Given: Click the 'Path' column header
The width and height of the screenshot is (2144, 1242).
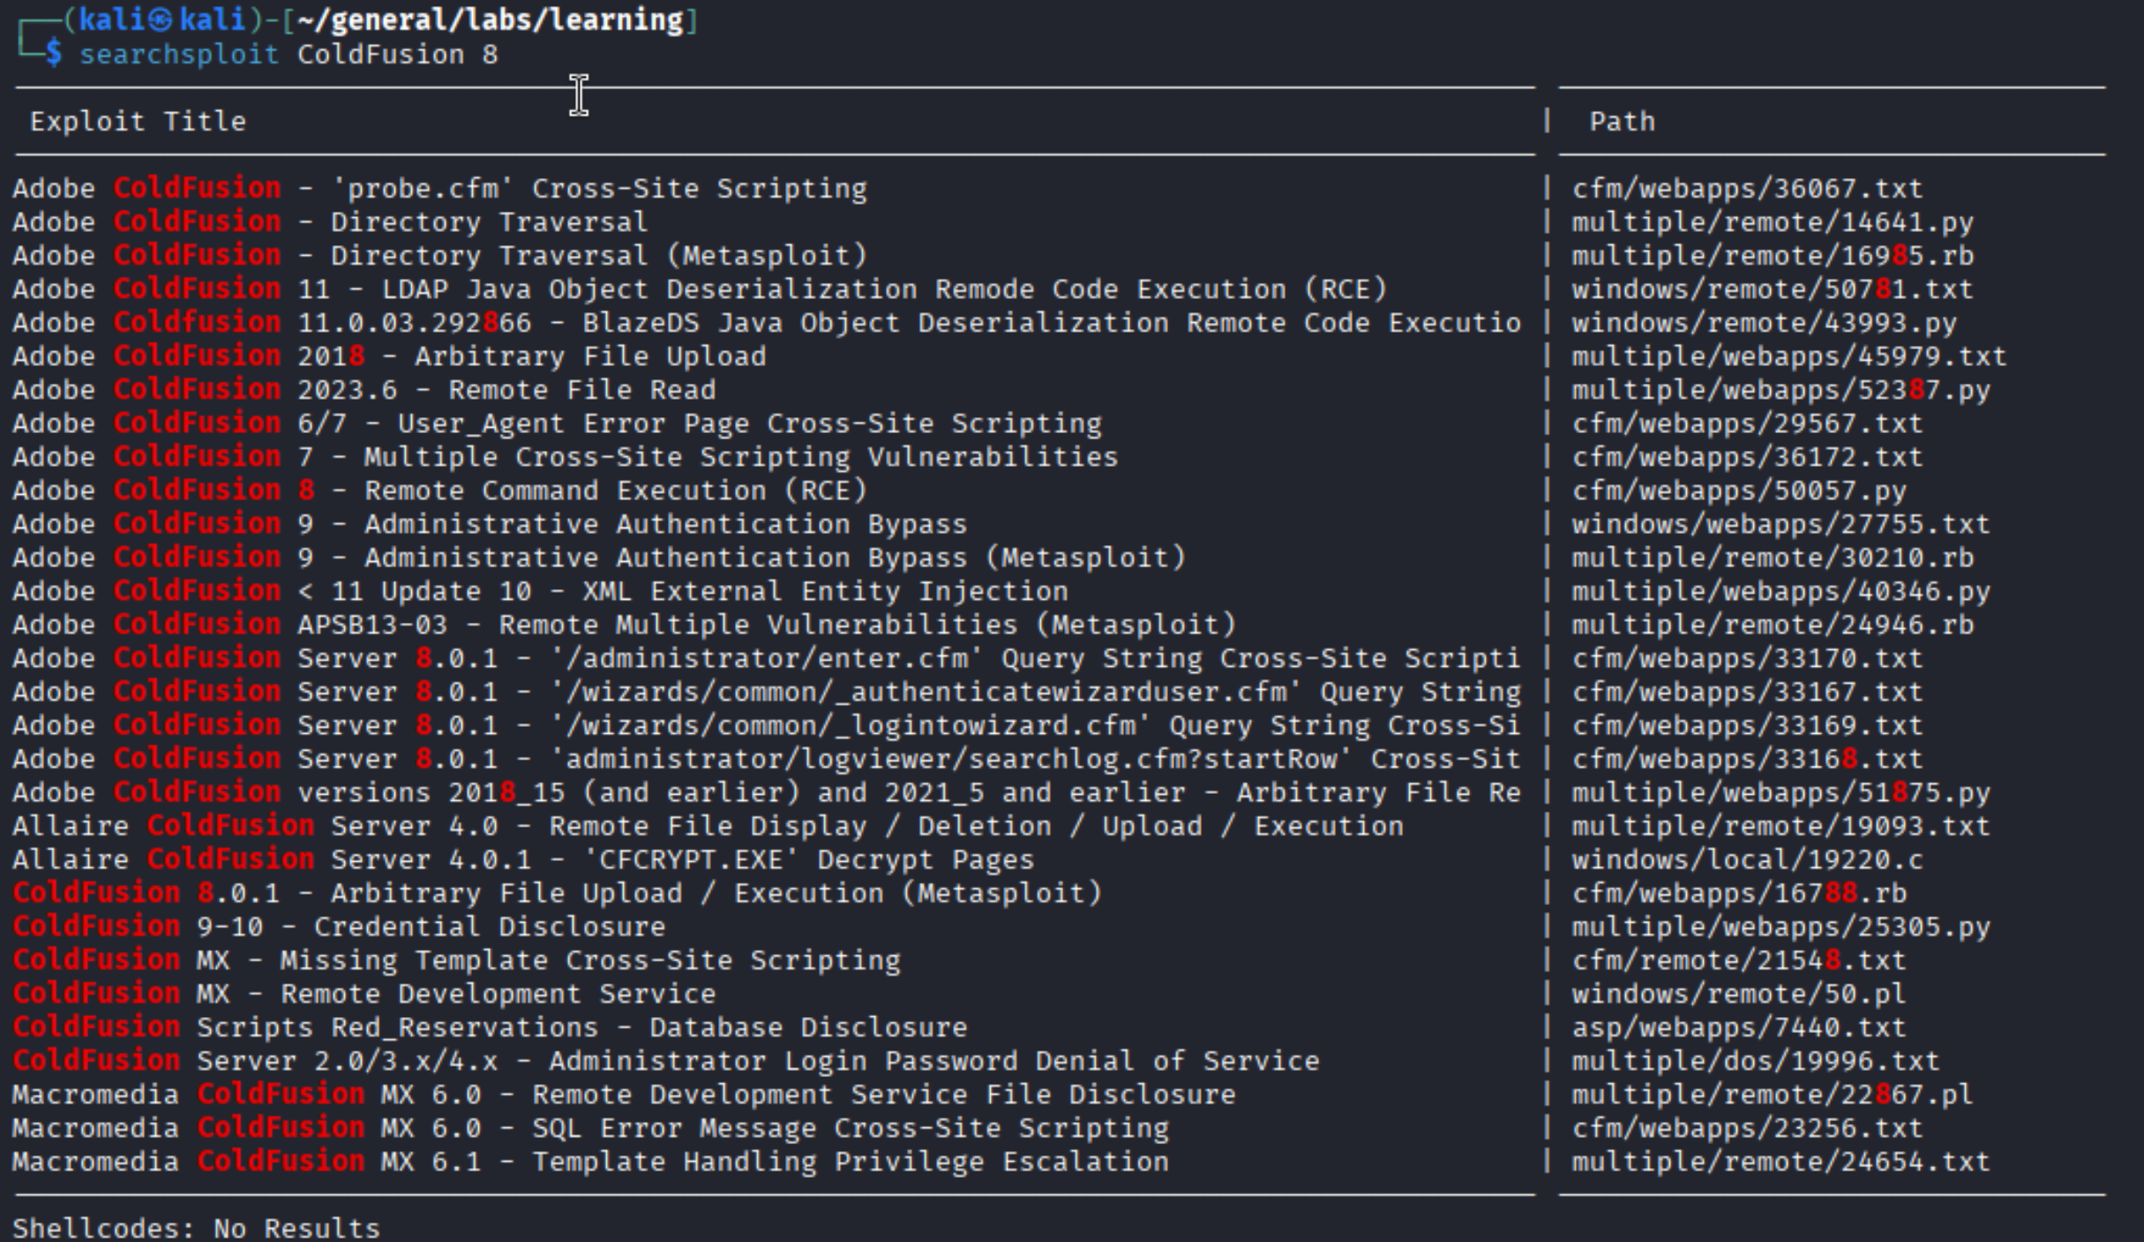Looking at the screenshot, I should tap(1623, 122).
